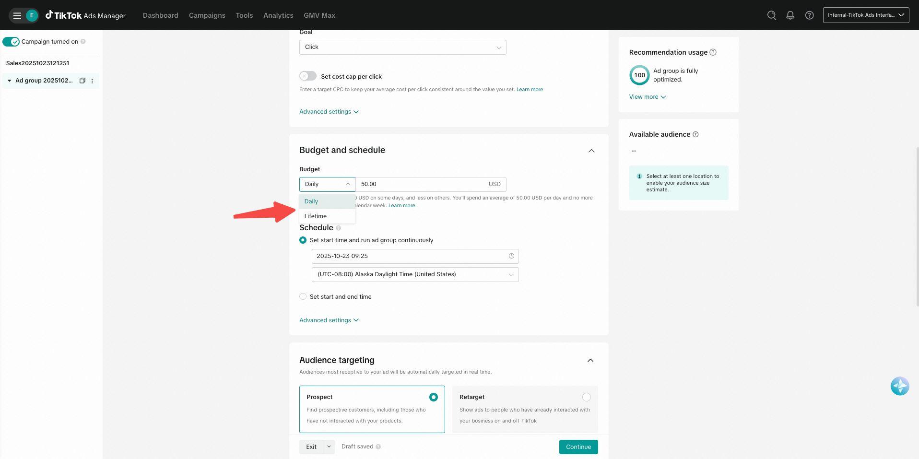Open ad group three-dot options menu

coord(92,81)
